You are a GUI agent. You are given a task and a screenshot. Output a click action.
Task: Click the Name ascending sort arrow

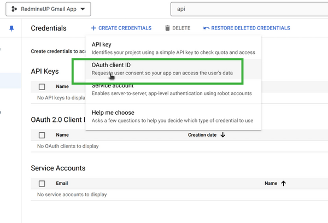283,184
